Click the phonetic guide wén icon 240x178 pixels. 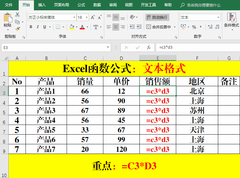click(x=96, y=27)
